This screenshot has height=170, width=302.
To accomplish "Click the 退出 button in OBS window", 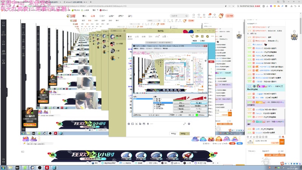I will coord(199,111).
